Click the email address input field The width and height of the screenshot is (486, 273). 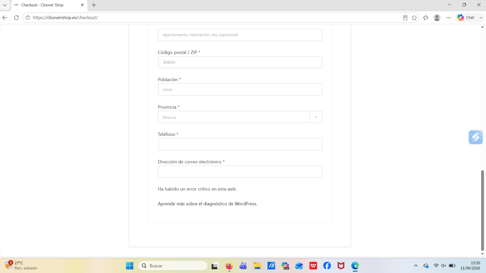(x=240, y=172)
